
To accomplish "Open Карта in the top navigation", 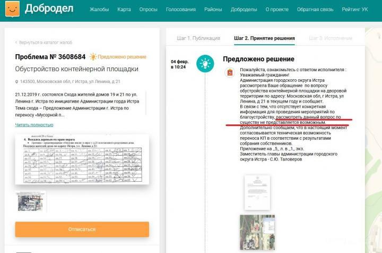I will pos(124,10).
